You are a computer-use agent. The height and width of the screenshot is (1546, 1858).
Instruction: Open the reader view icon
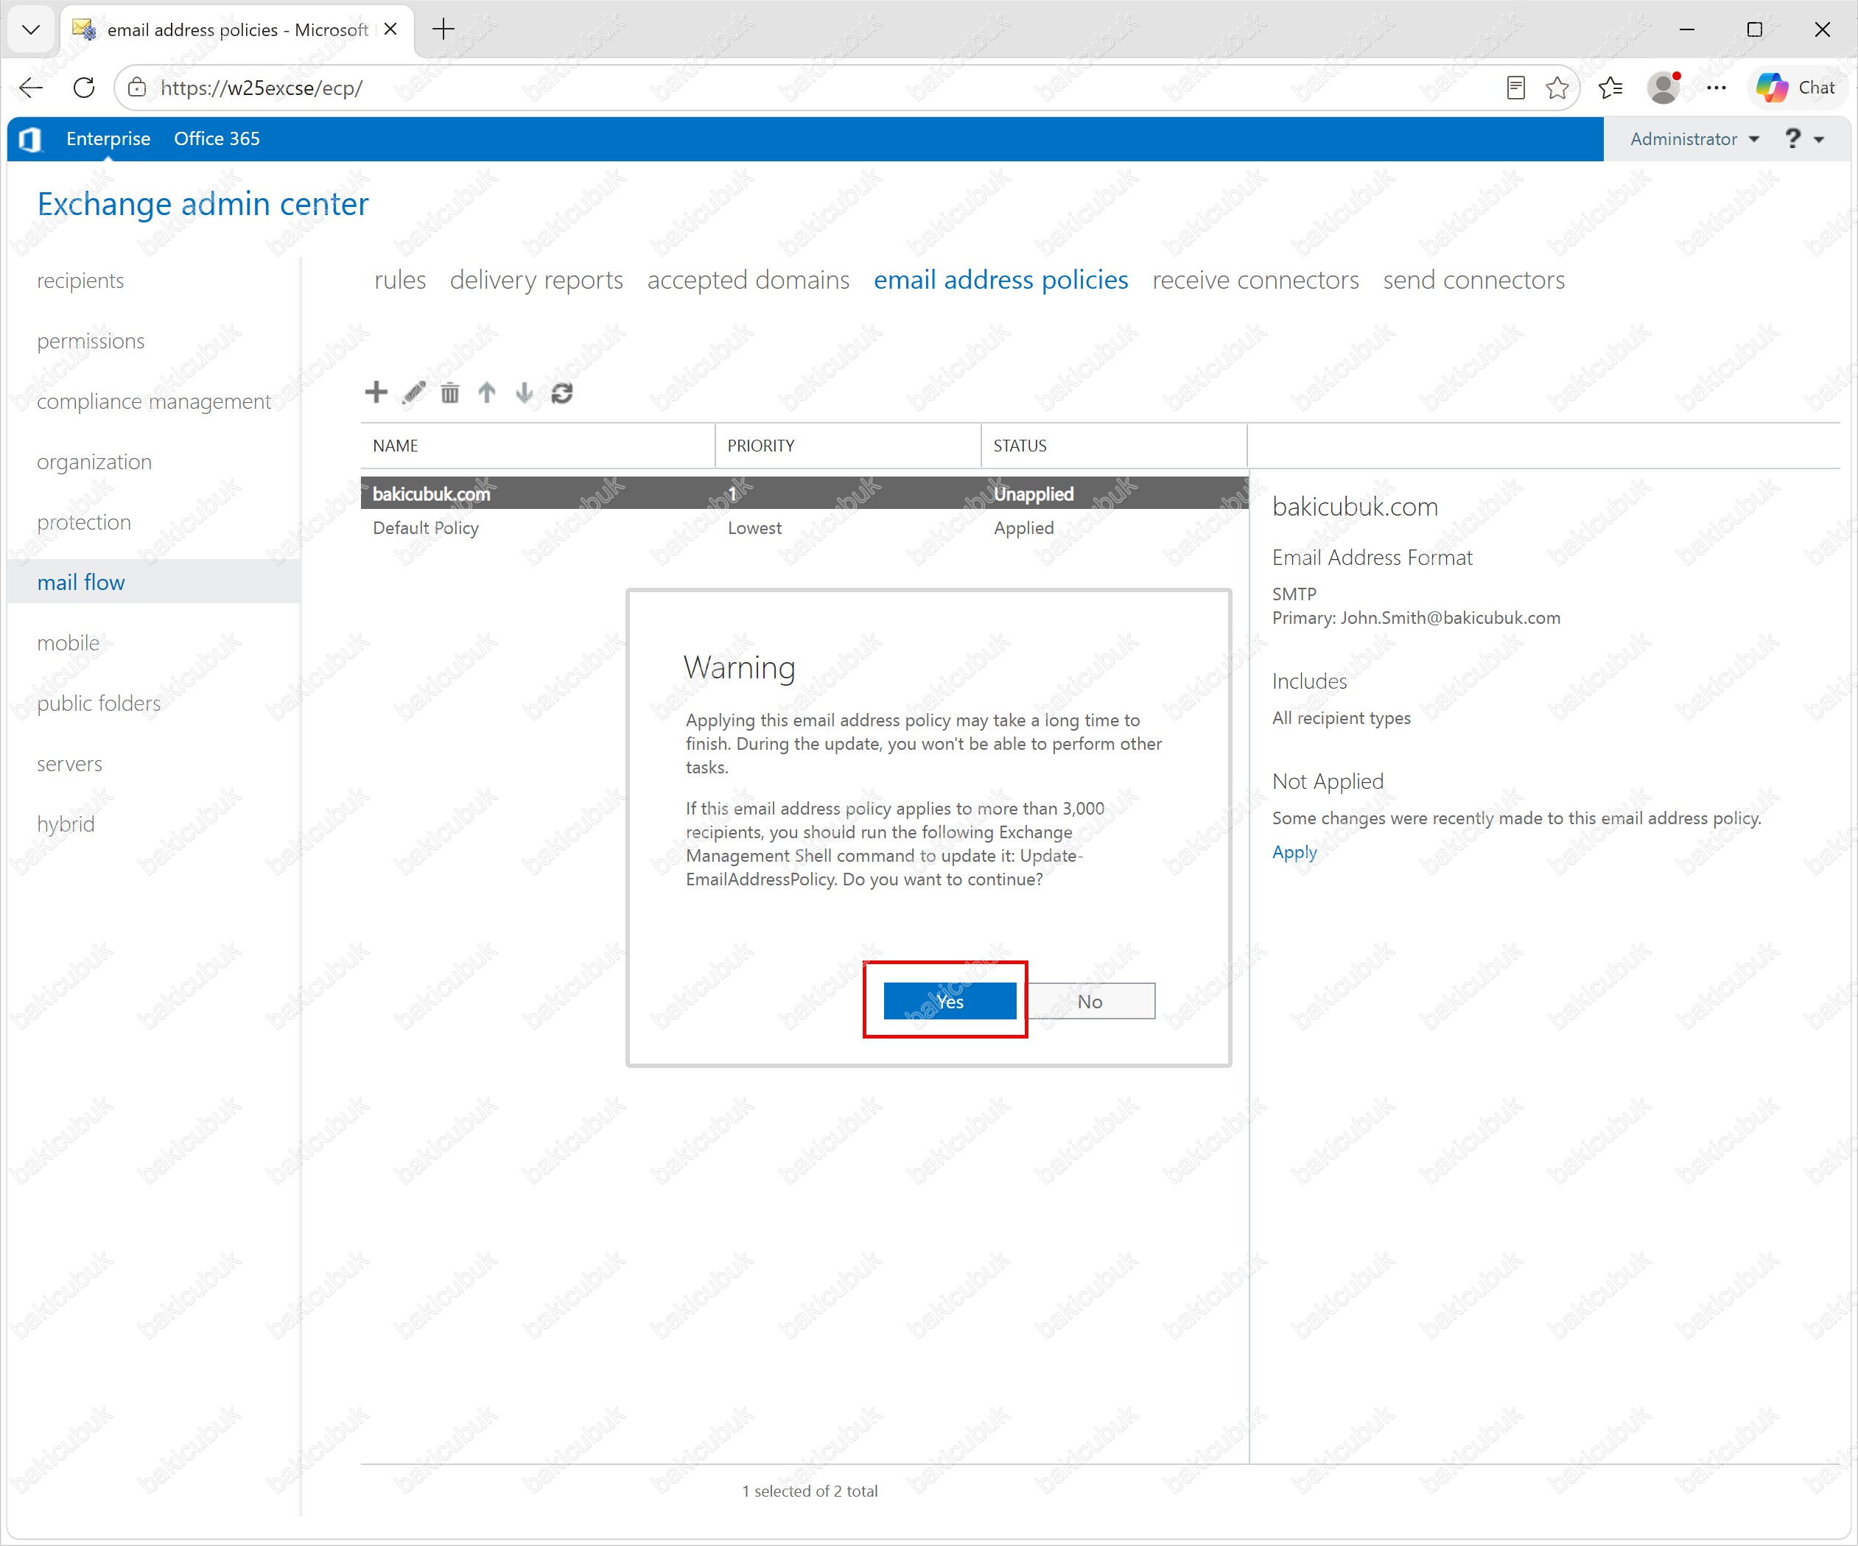(1515, 88)
